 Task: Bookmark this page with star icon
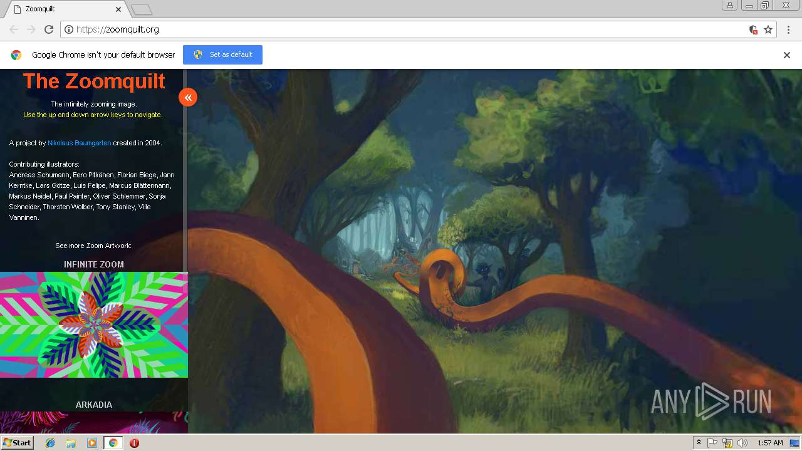[768, 29]
